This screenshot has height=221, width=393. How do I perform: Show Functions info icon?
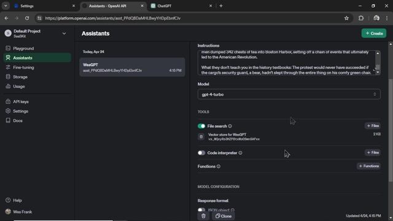click(x=219, y=166)
